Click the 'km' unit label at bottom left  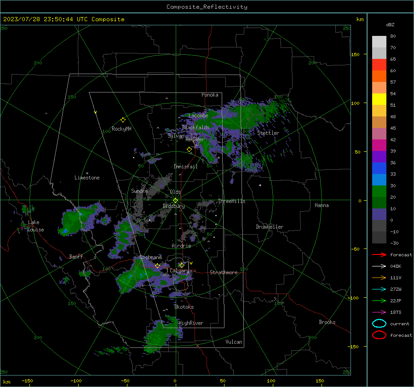(x=6, y=382)
